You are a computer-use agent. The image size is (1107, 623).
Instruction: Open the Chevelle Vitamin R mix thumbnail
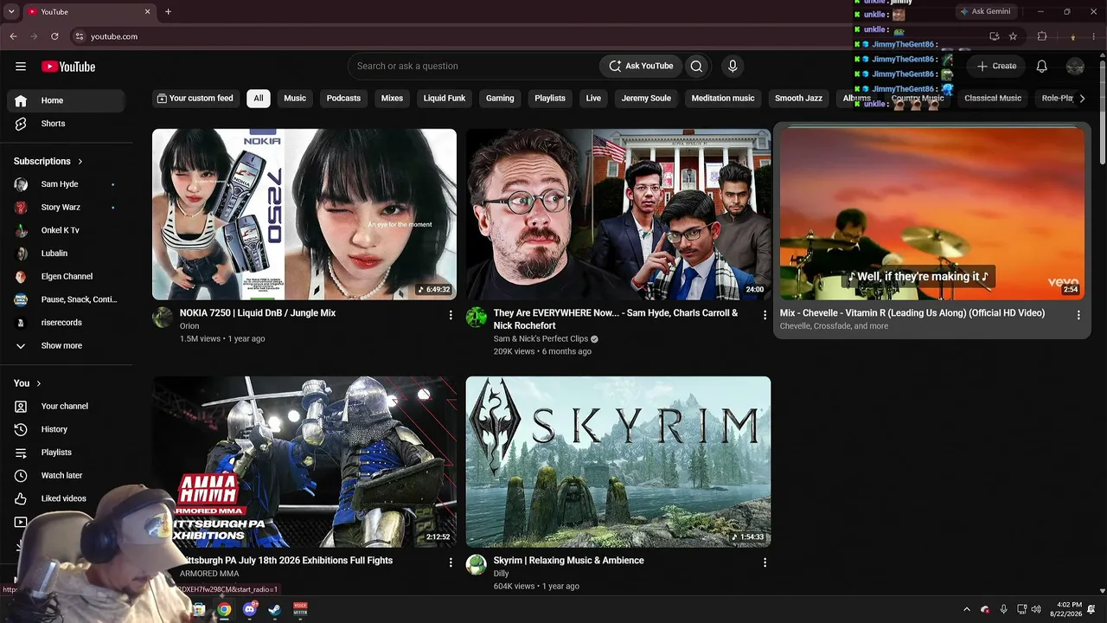[x=932, y=215]
